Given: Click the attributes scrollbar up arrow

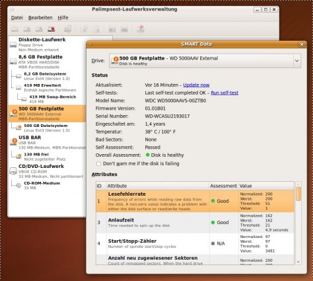Looking at the screenshot, I should point(298,184).
